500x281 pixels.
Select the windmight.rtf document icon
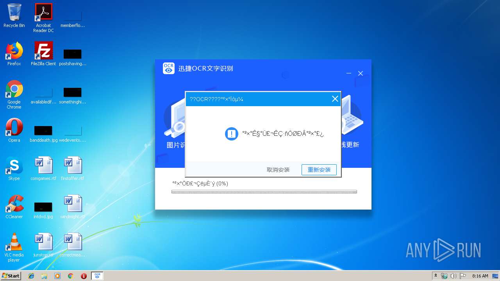[73, 207]
